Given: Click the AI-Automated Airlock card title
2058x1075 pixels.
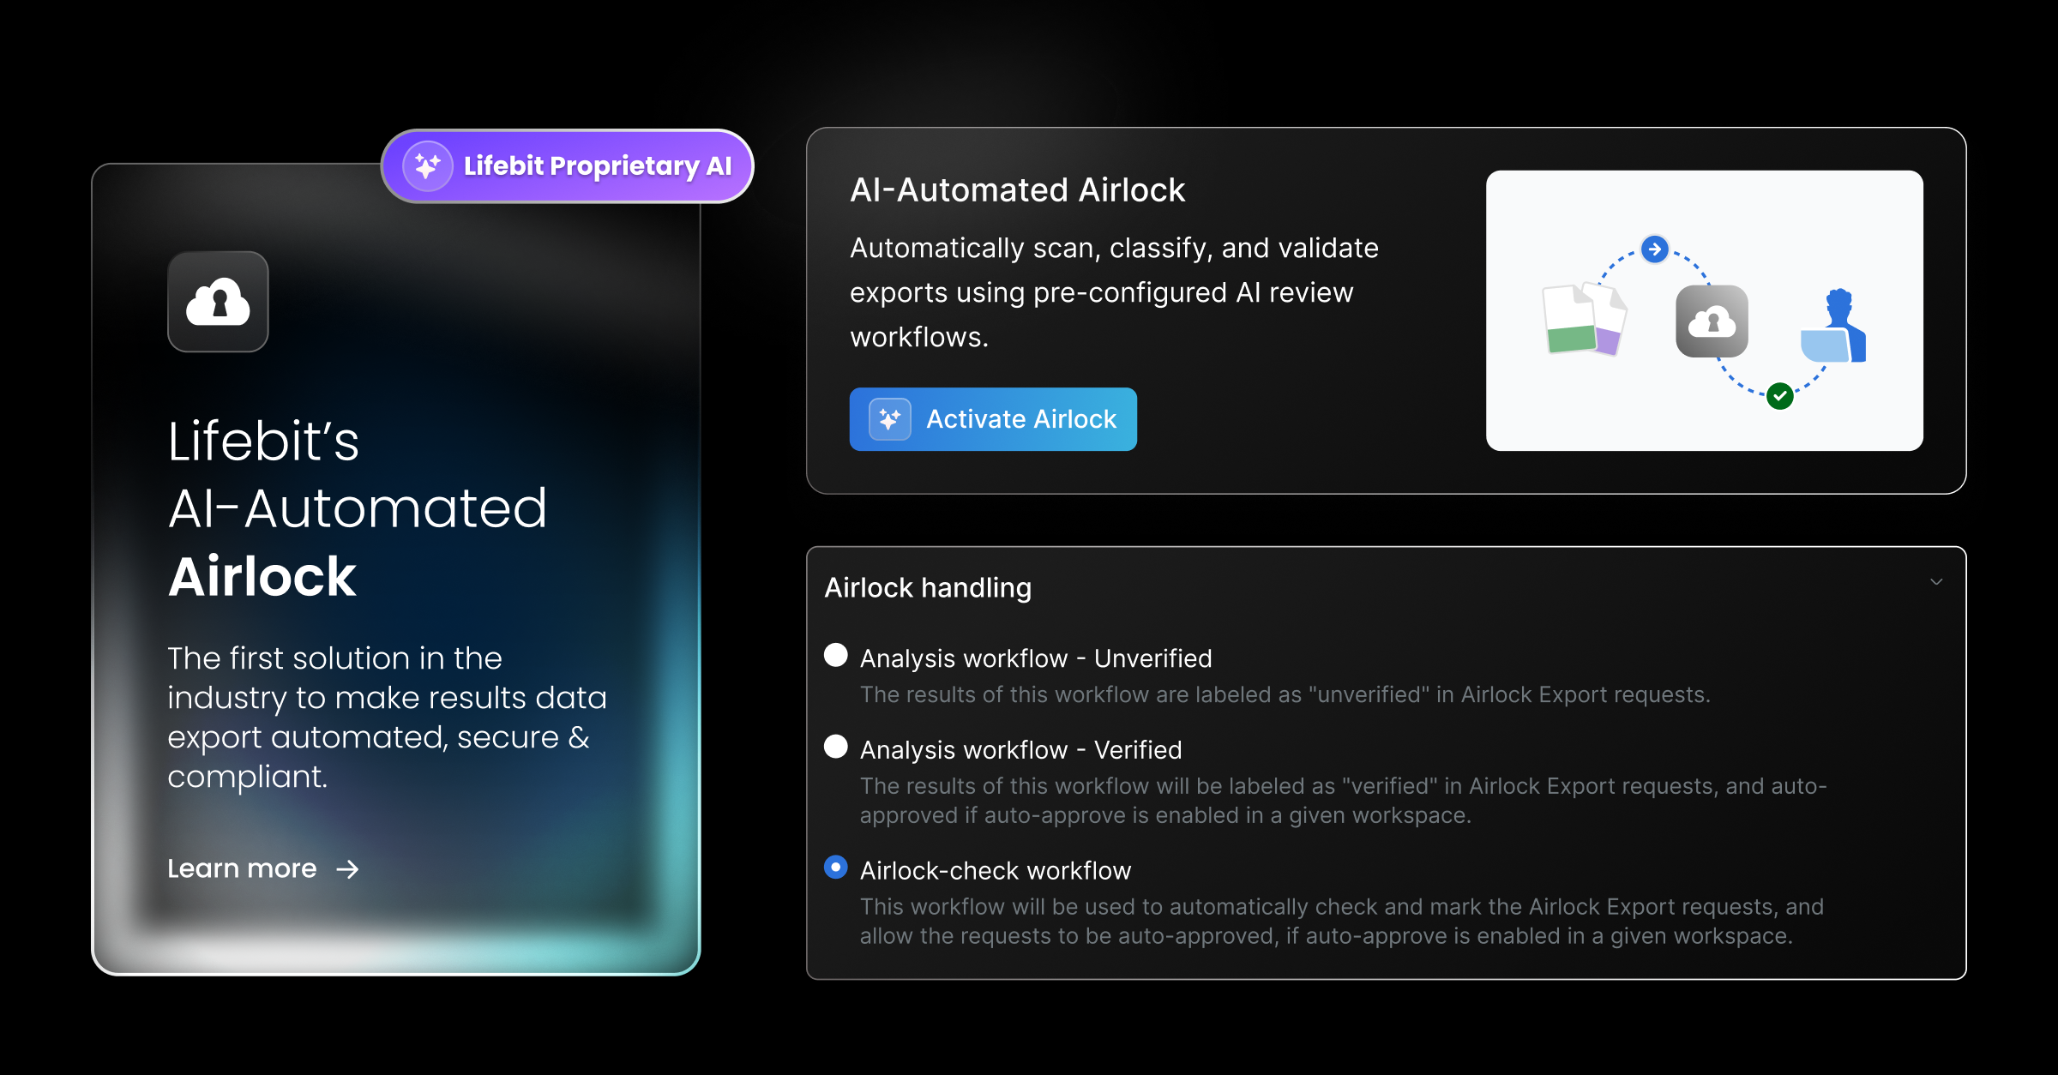Looking at the screenshot, I should [x=1017, y=190].
